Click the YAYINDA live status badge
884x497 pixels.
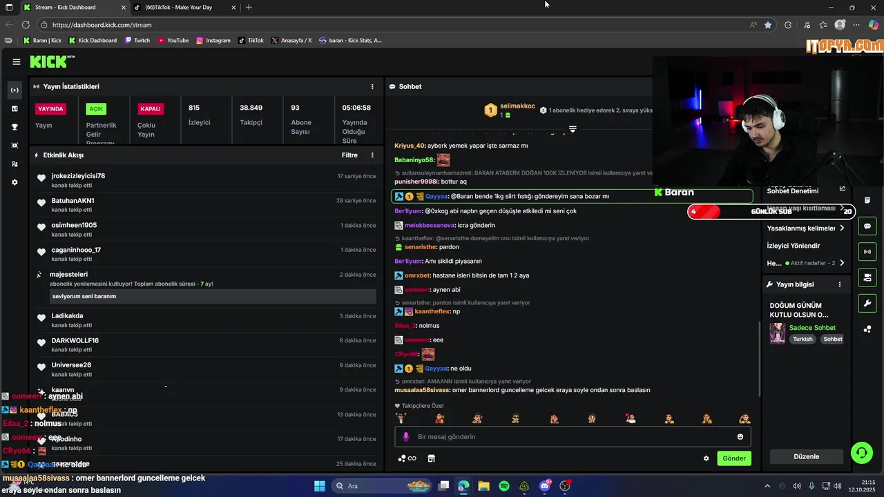click(x=51, y=109)
